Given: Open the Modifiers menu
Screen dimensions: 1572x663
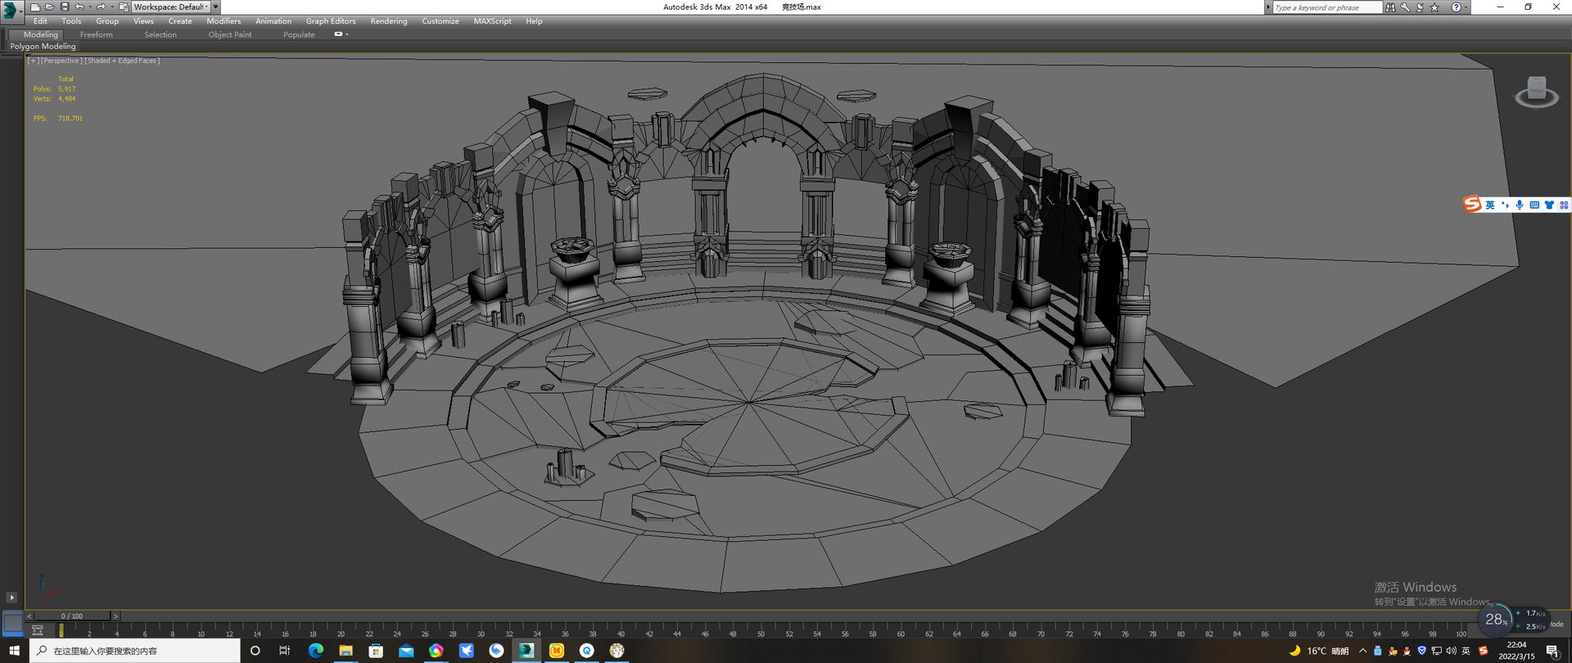Looking at the screenshot, I should point(224,21).
